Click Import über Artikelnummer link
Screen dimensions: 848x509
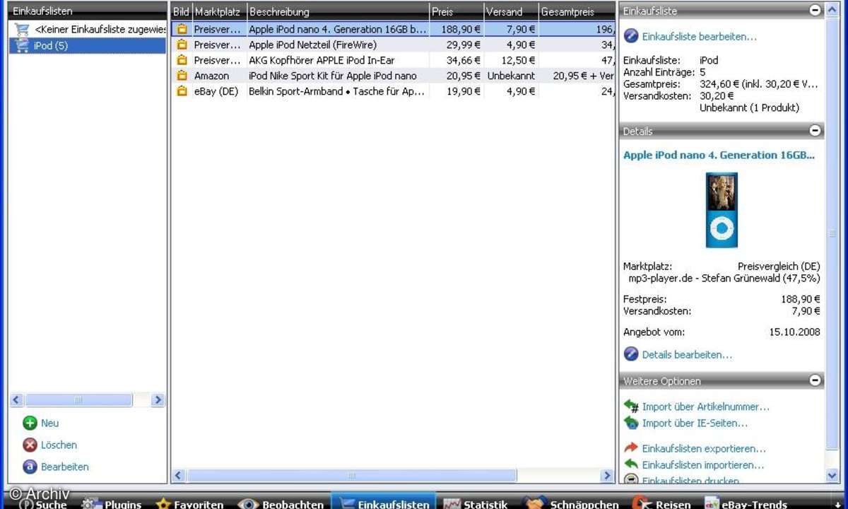[x=705, y=407]
